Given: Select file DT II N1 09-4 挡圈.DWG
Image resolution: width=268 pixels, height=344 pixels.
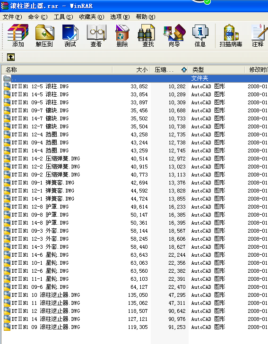Looking at the screenshot, I should click(40, 143).
